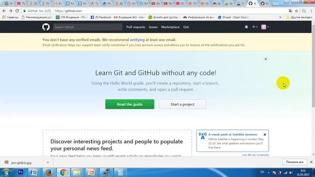Open the Facebook bookmark
Image resolution: width=315 pixels, height=177 pixels.
point(101,17)
